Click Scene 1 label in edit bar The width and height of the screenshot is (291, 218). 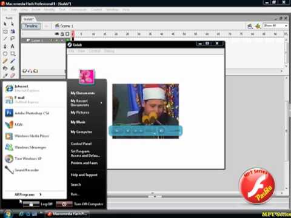pos(66,26)
